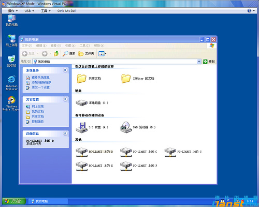Open the 查看 menu
259x207 pixels.
pos(55,46)
